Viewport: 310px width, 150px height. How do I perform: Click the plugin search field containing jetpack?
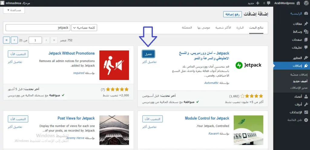coord(38,28)
